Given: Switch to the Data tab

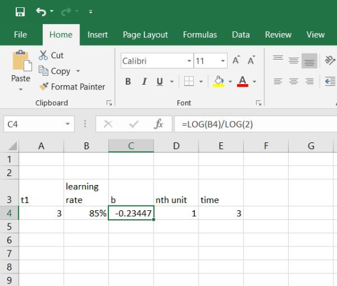Looking at the screenshot, I should pos(241,35).
